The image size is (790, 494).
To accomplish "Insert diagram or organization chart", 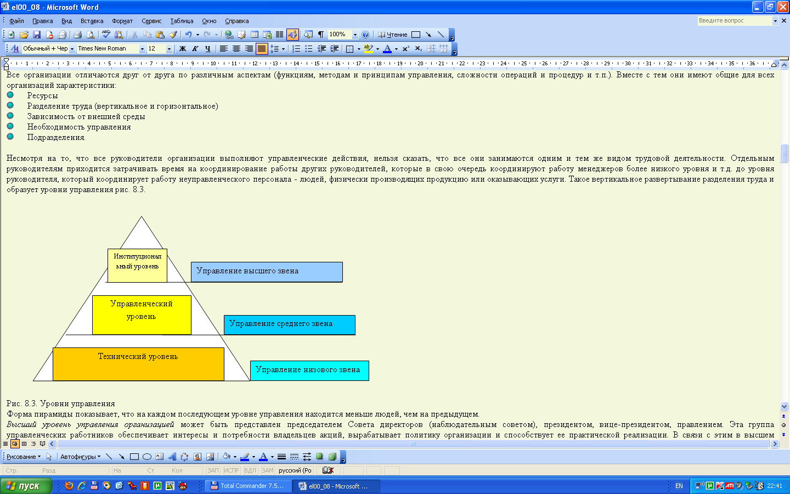I will (x=185, y=457).
